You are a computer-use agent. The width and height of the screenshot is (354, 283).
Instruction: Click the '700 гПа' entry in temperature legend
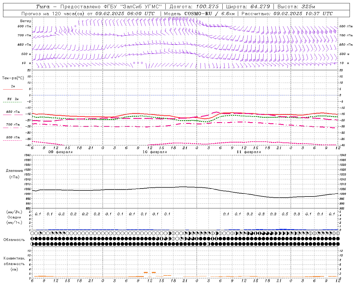click(x=13, y=125)
